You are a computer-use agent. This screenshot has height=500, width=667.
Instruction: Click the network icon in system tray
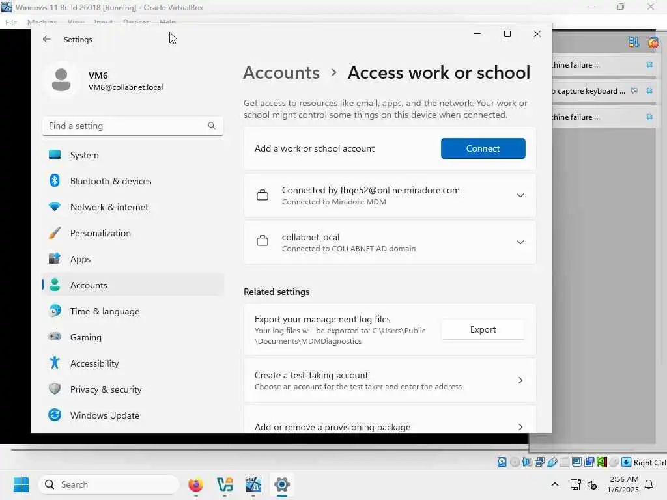(x=576, y=484)
